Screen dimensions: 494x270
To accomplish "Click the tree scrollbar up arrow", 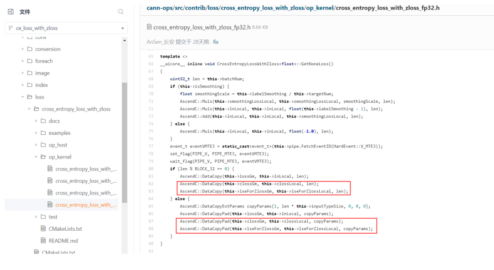I will [124, 40].
